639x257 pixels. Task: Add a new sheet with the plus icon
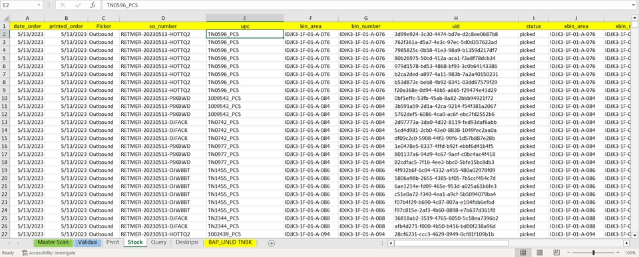(272, 243)
